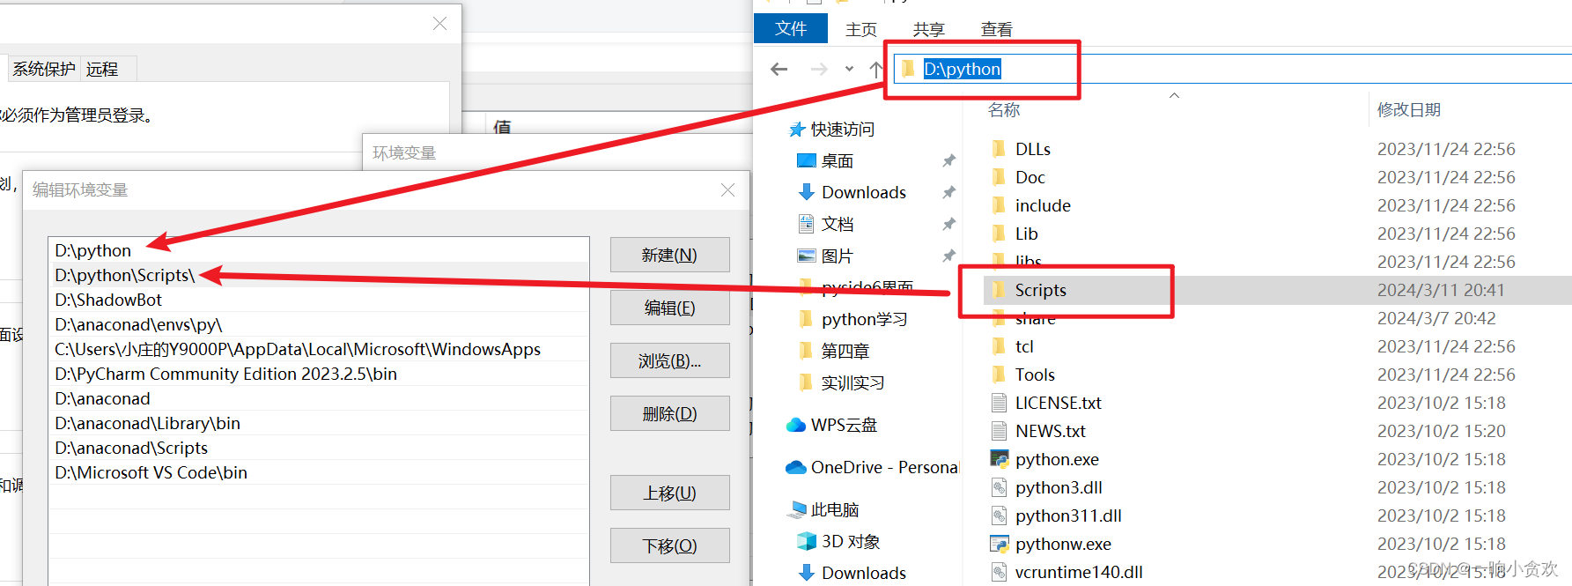The width and height of the screenshot is (1572, 586).
Task: Select the 快速访问 star icon
Action: click(x=797, y=130)
